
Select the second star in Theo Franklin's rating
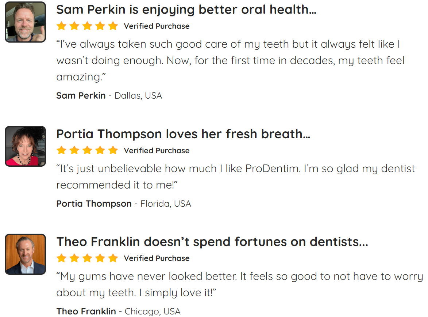pyautogui.click(x=74, y=258)
